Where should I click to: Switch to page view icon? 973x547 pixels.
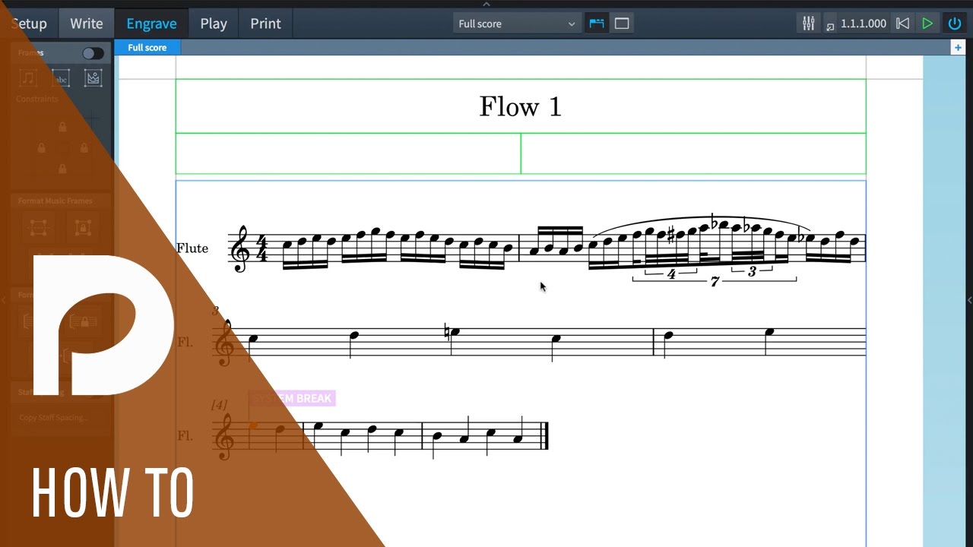[622, 24]
